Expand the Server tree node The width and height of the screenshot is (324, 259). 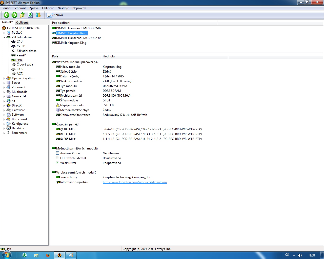coord(4,83)
